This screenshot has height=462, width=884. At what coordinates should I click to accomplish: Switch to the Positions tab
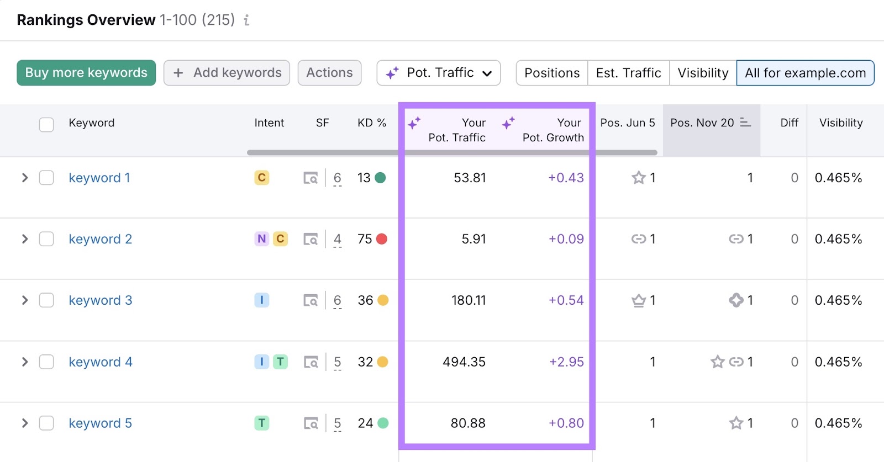(551, 73)
